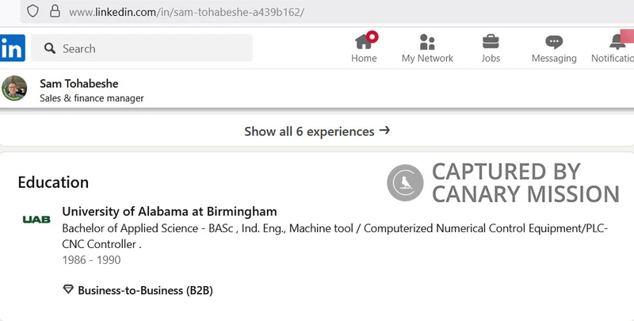
Task: Expand Show all 6 experiences
Action: [317, 131]
